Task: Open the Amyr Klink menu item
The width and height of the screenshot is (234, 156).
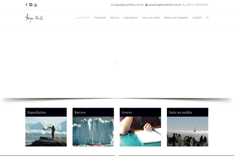Action: click(x=83, y=18)
